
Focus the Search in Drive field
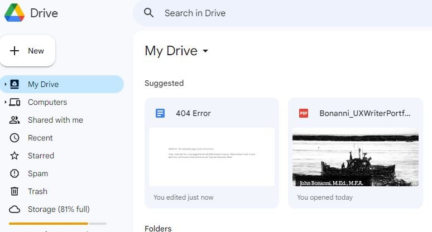tap(282, 13)
